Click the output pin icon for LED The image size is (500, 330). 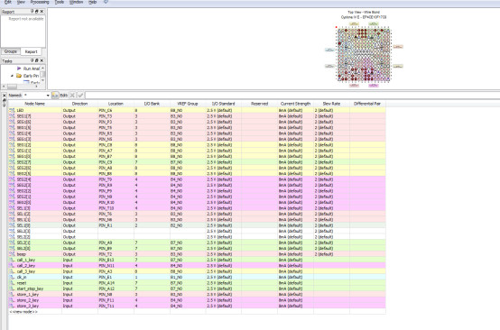12,110
